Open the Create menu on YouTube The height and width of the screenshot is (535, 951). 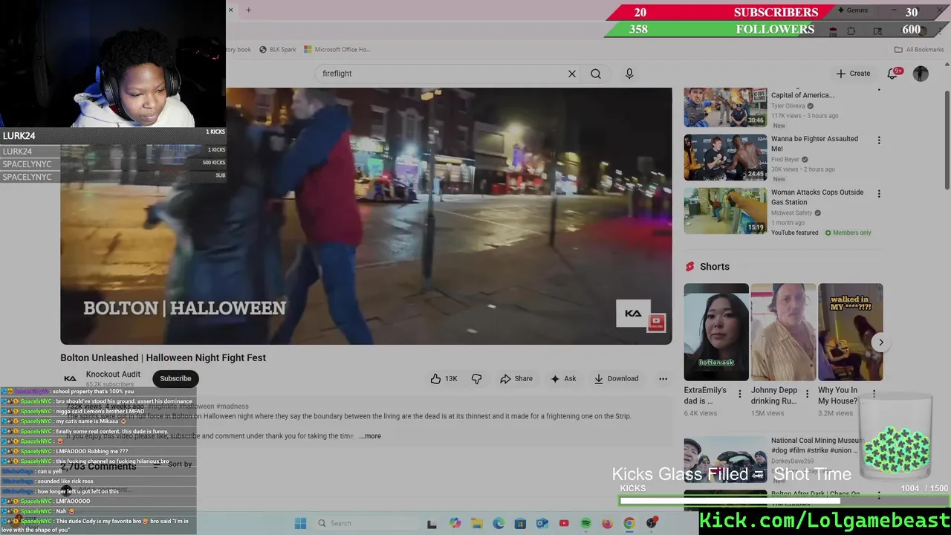click(853, 74)
